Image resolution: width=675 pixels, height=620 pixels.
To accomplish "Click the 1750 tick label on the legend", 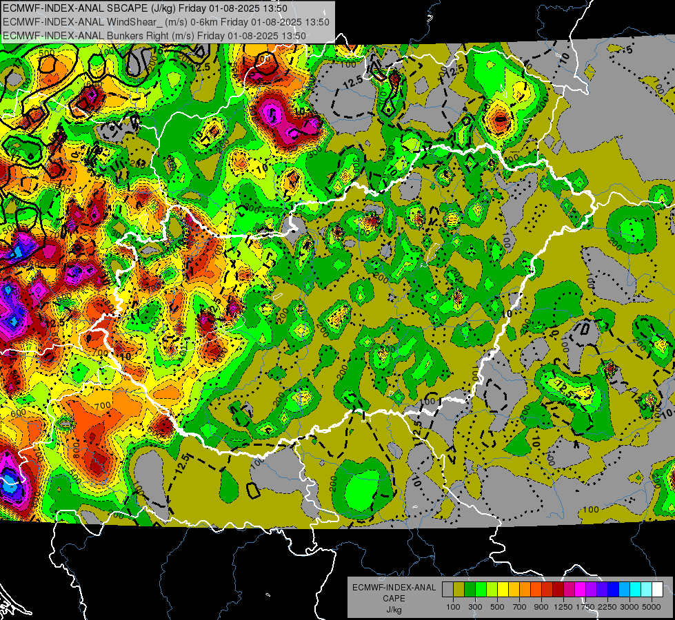I will click(585, 607).
